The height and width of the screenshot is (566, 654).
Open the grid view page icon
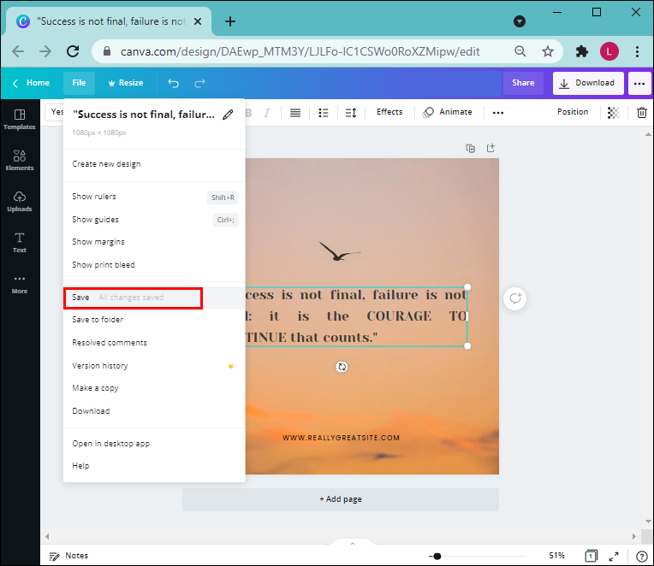(x=591, y=556)
